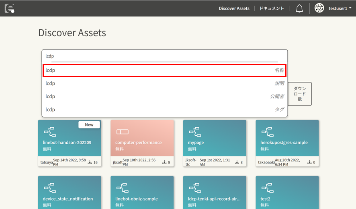
Task: Open the linebot-obniz-sample asset title
Action: click(x=137, y=199)
